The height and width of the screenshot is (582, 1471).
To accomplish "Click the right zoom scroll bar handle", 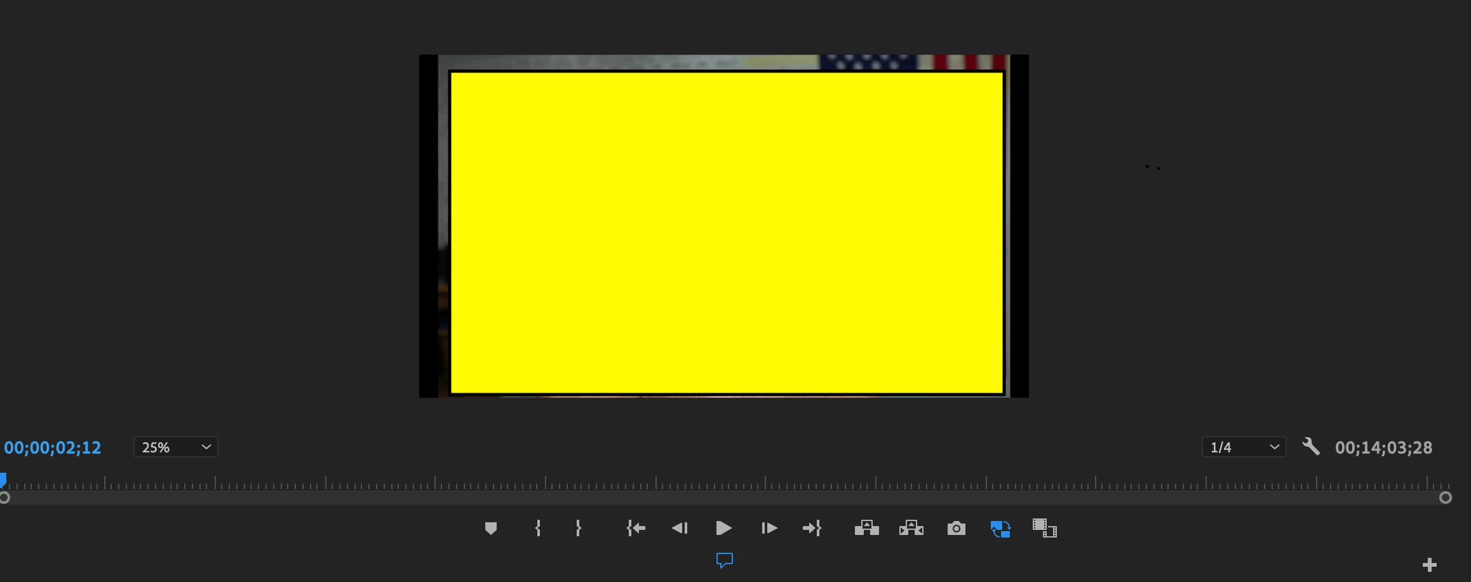I will [1445, 497].
